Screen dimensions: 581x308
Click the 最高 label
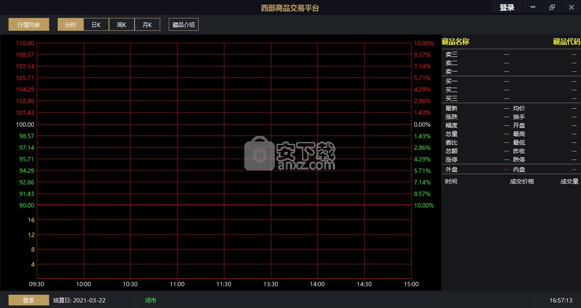519,134
